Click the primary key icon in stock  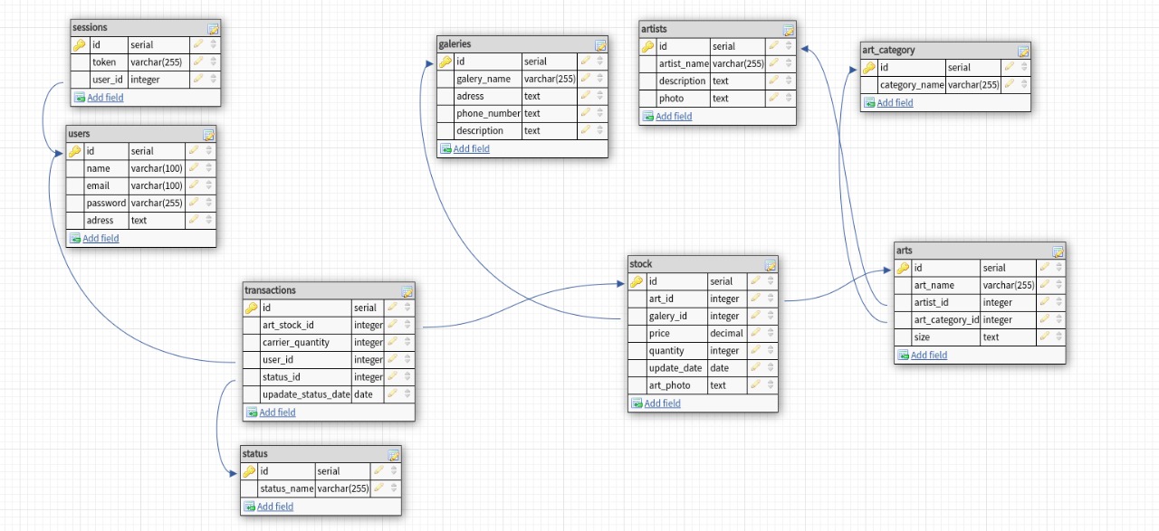(637, 281)
